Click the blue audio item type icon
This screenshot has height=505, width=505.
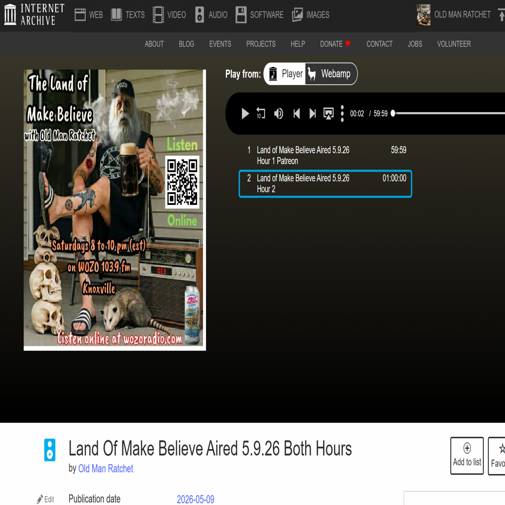coord(50,450)
